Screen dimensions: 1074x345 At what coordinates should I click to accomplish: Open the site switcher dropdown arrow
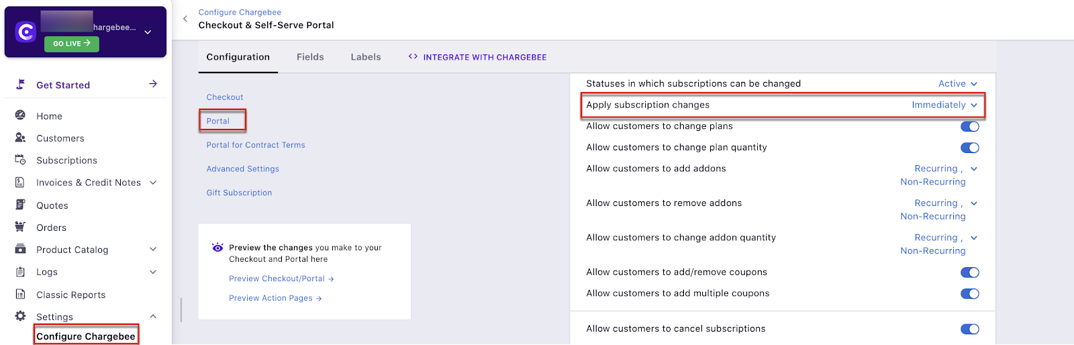click(148, 32)
